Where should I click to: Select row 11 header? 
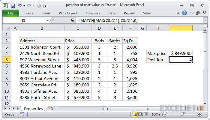(7, 97)
